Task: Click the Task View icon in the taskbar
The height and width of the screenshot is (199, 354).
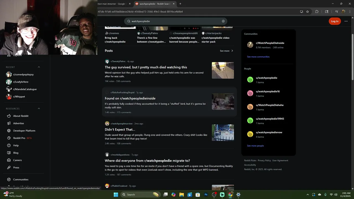Action: coord(165,195)
